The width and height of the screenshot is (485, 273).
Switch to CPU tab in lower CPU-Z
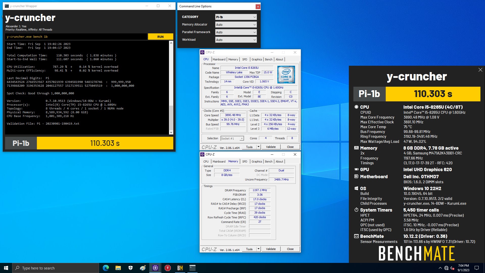[x=206, y=162]
